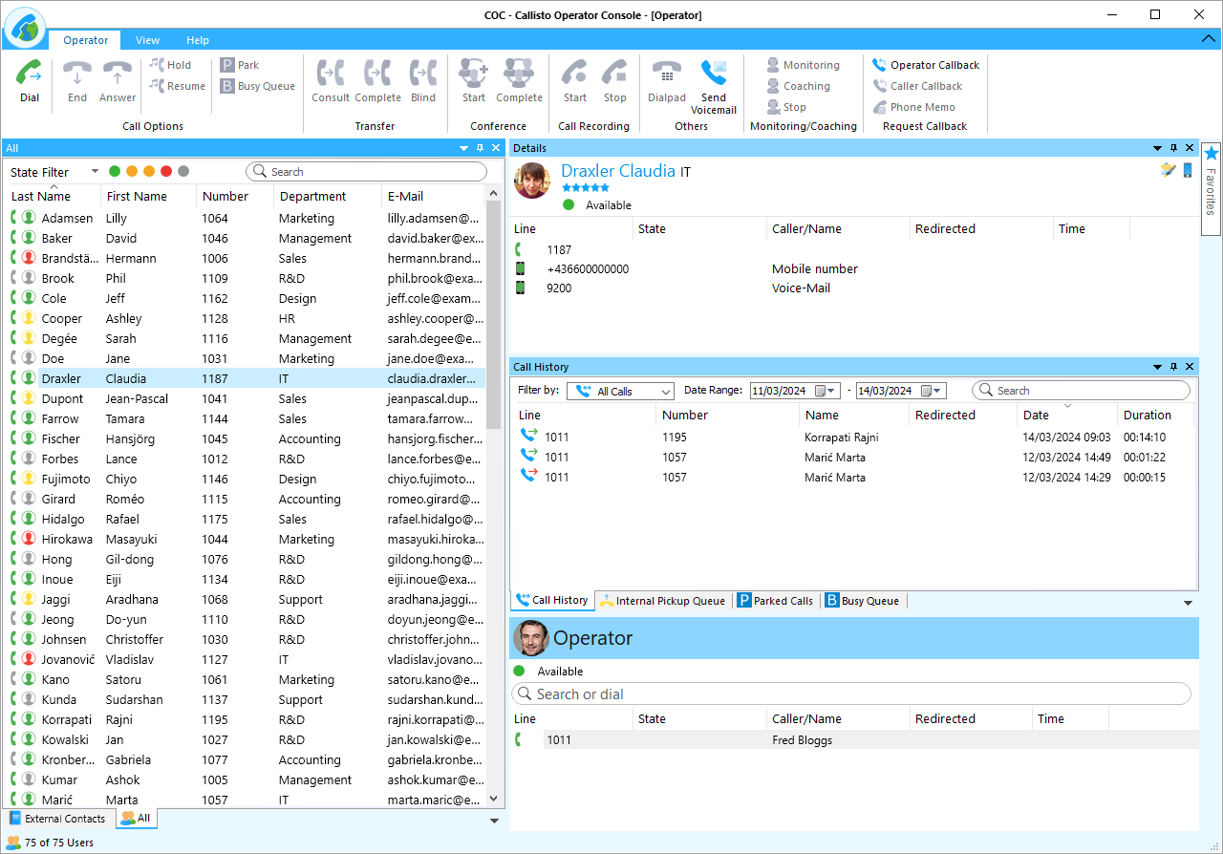Open the State Filter dropdown
Screen dimensions: 1223x854
point(95,172)
